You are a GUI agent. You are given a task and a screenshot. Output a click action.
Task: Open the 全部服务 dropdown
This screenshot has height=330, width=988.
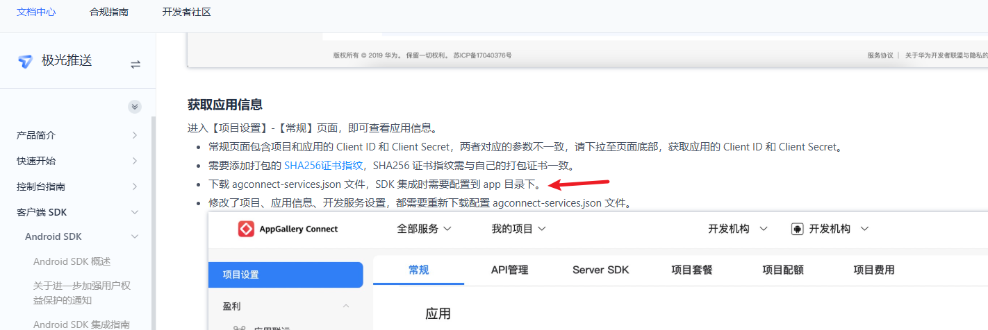(x=425, y=229)
